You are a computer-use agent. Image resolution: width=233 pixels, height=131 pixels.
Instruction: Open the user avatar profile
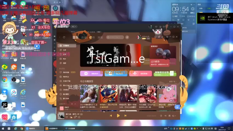(x=139, y=37)
